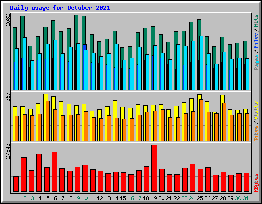The width and height of the screenshot is (262, 204).
Task: Click day 31 on the x-axis
Action: (x=246, y=198)
